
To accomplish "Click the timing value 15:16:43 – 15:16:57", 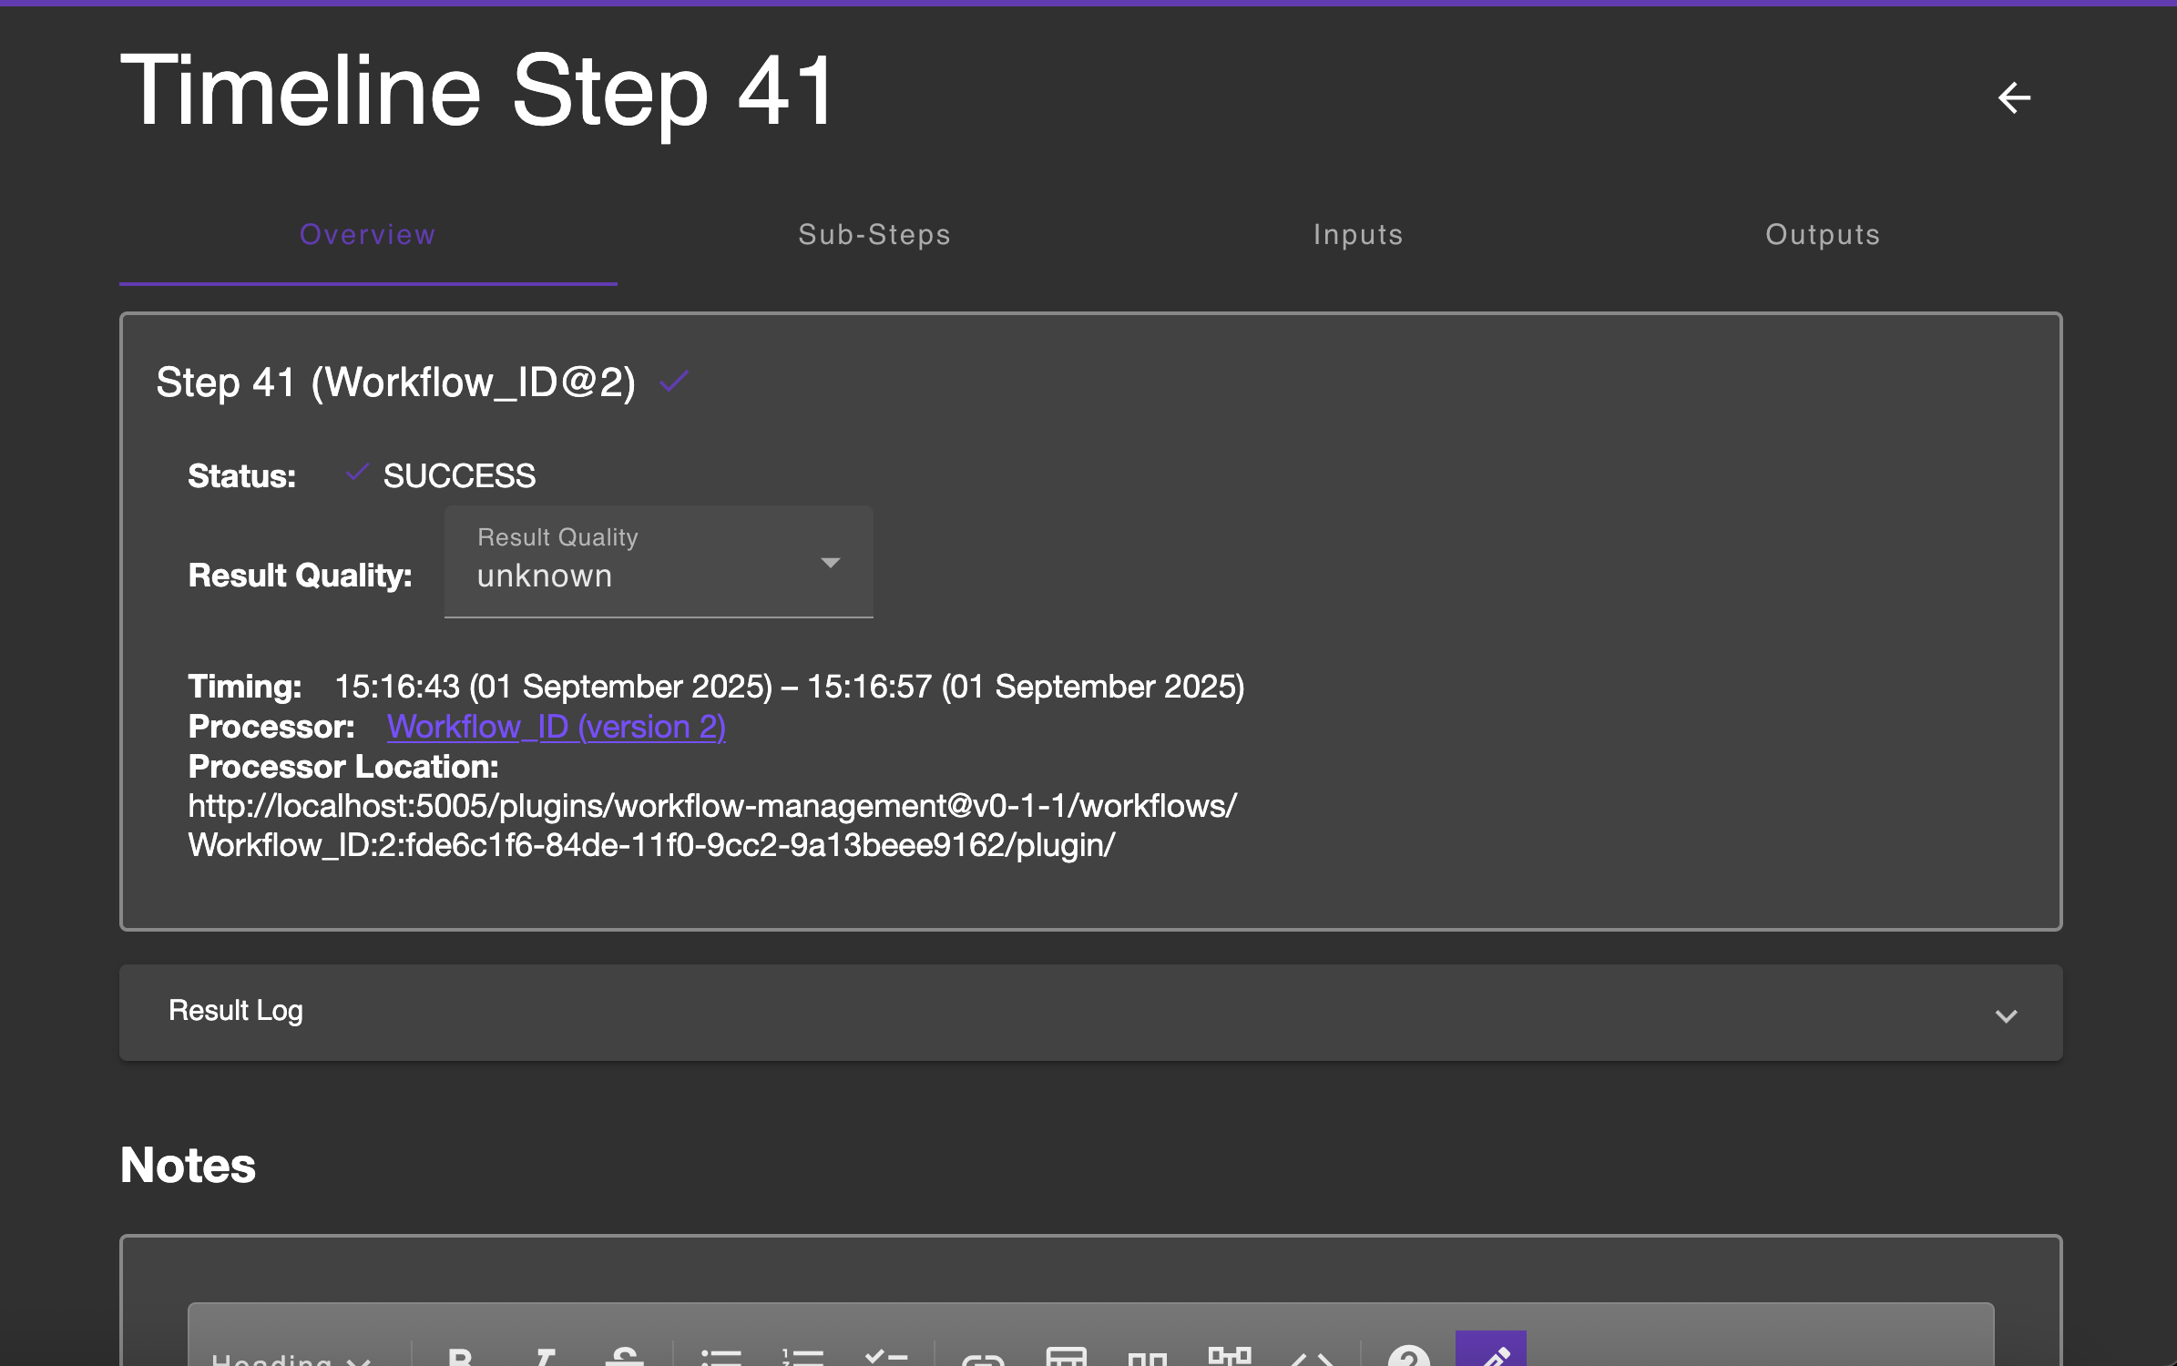I will [790, 687].
